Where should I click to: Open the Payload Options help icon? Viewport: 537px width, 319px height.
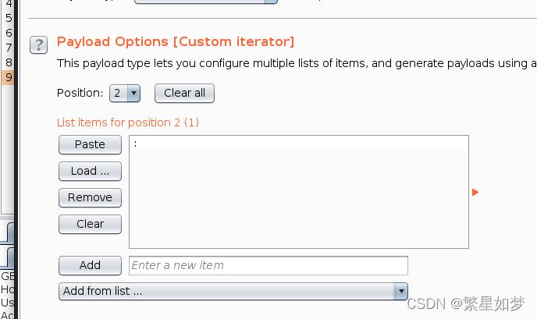point(38,44)
